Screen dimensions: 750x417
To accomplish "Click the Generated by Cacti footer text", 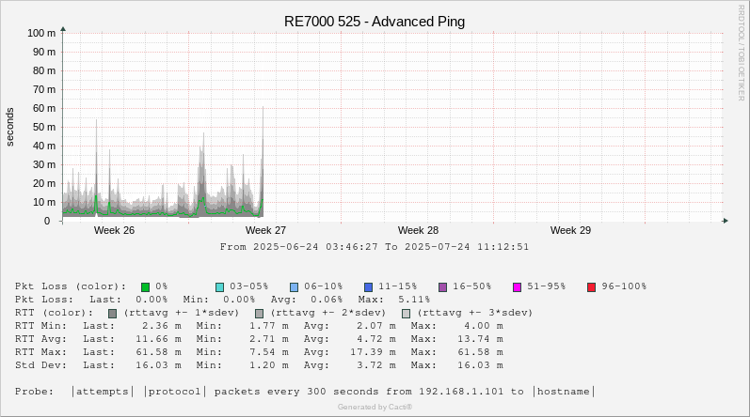I will pos(375,407).
